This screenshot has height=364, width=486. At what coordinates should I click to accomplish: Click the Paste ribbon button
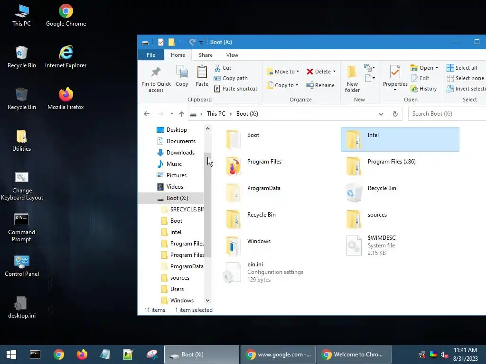(202, 76)
